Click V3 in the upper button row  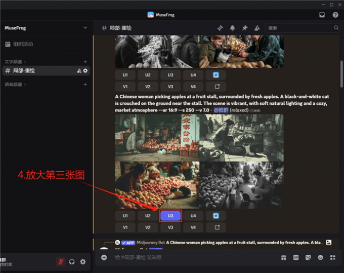[170, 87]
